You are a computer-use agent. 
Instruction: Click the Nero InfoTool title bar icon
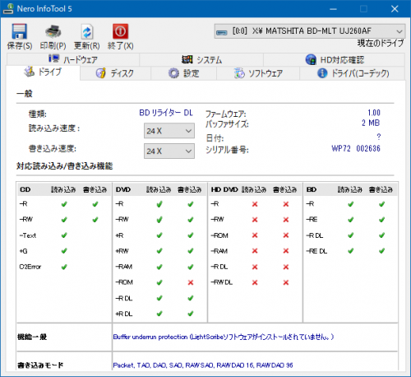point(8,9)
